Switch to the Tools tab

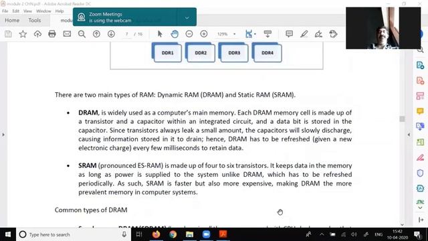[x=35, y=21]
